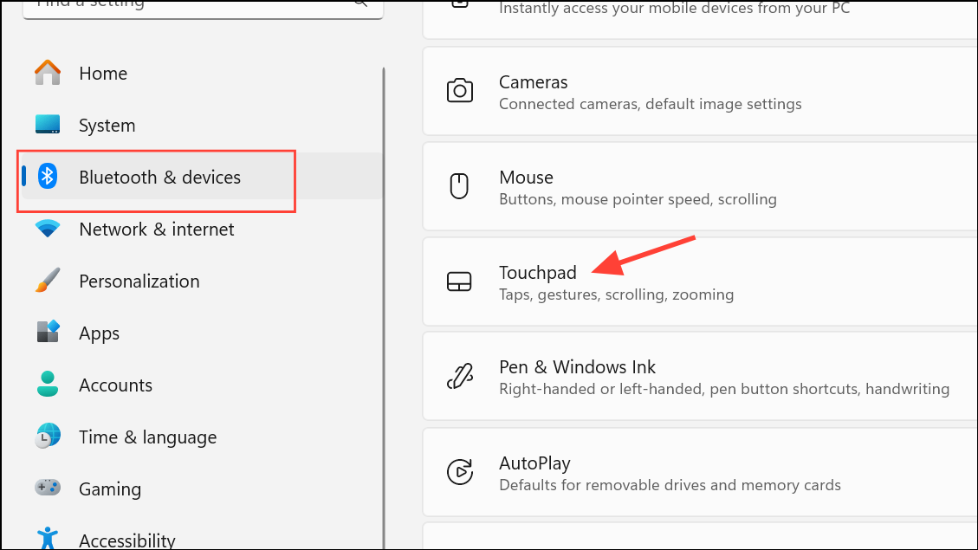
Task: Click the sidebar vertical scrollbar
Action: pos(384,308)
